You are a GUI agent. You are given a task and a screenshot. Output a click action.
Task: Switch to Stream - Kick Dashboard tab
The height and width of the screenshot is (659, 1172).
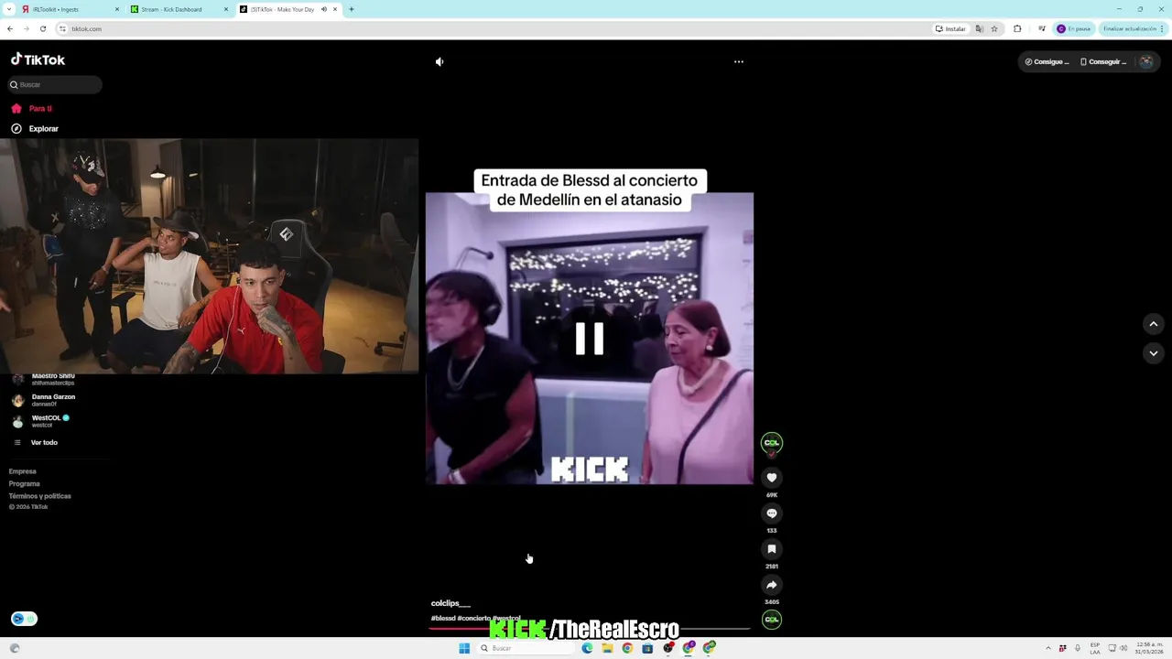click(x=180, y=9)
